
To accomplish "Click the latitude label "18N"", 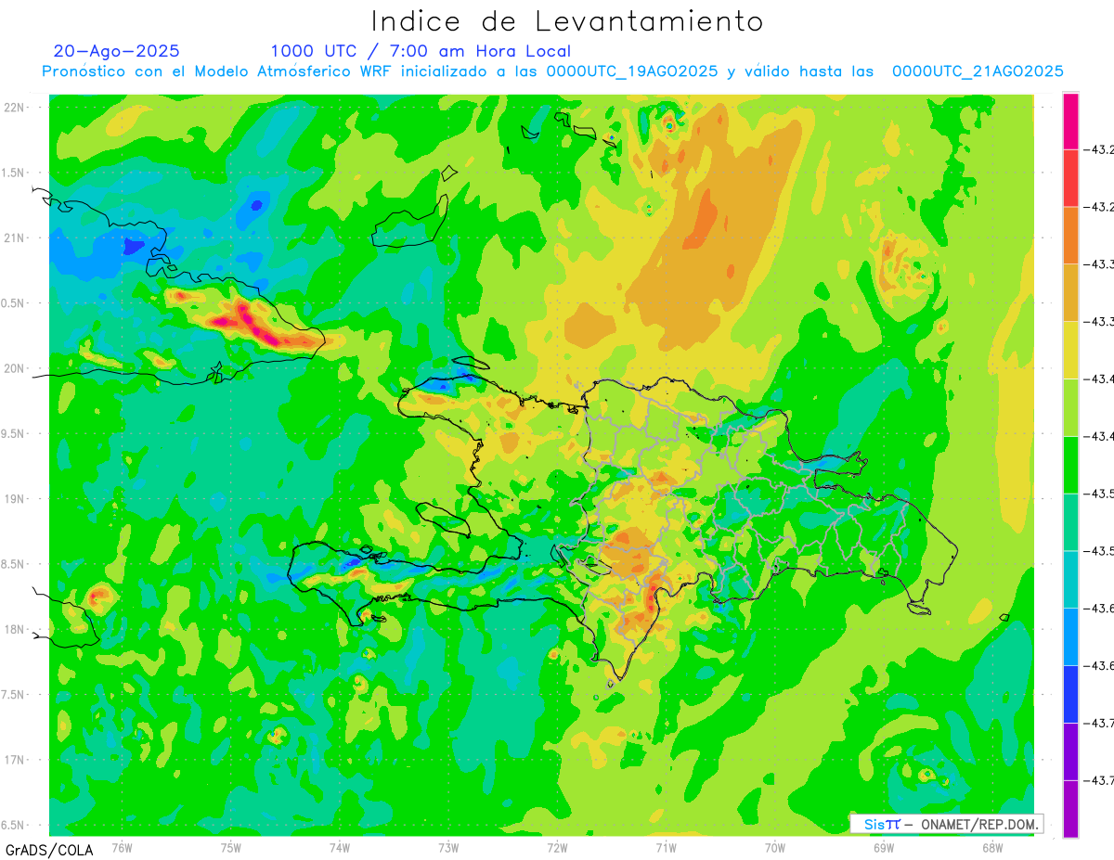I will pyautogui.click(x=14, y=630).
